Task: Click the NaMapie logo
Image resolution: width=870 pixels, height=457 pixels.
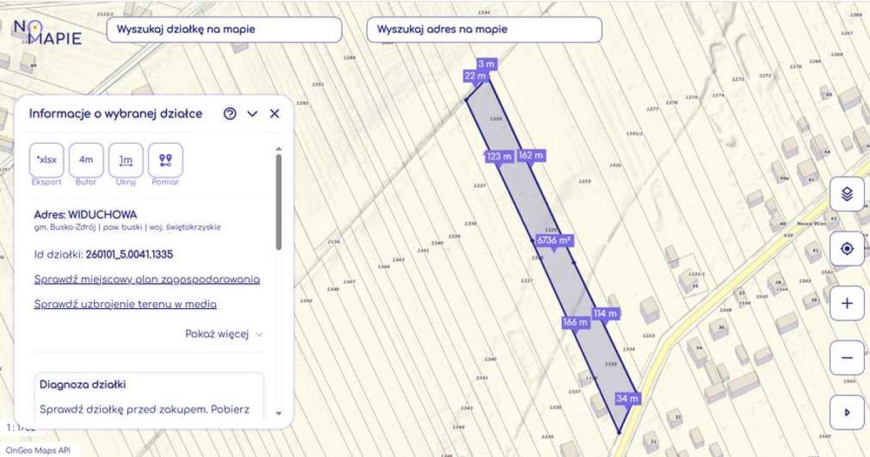Action: pos(48,31)
